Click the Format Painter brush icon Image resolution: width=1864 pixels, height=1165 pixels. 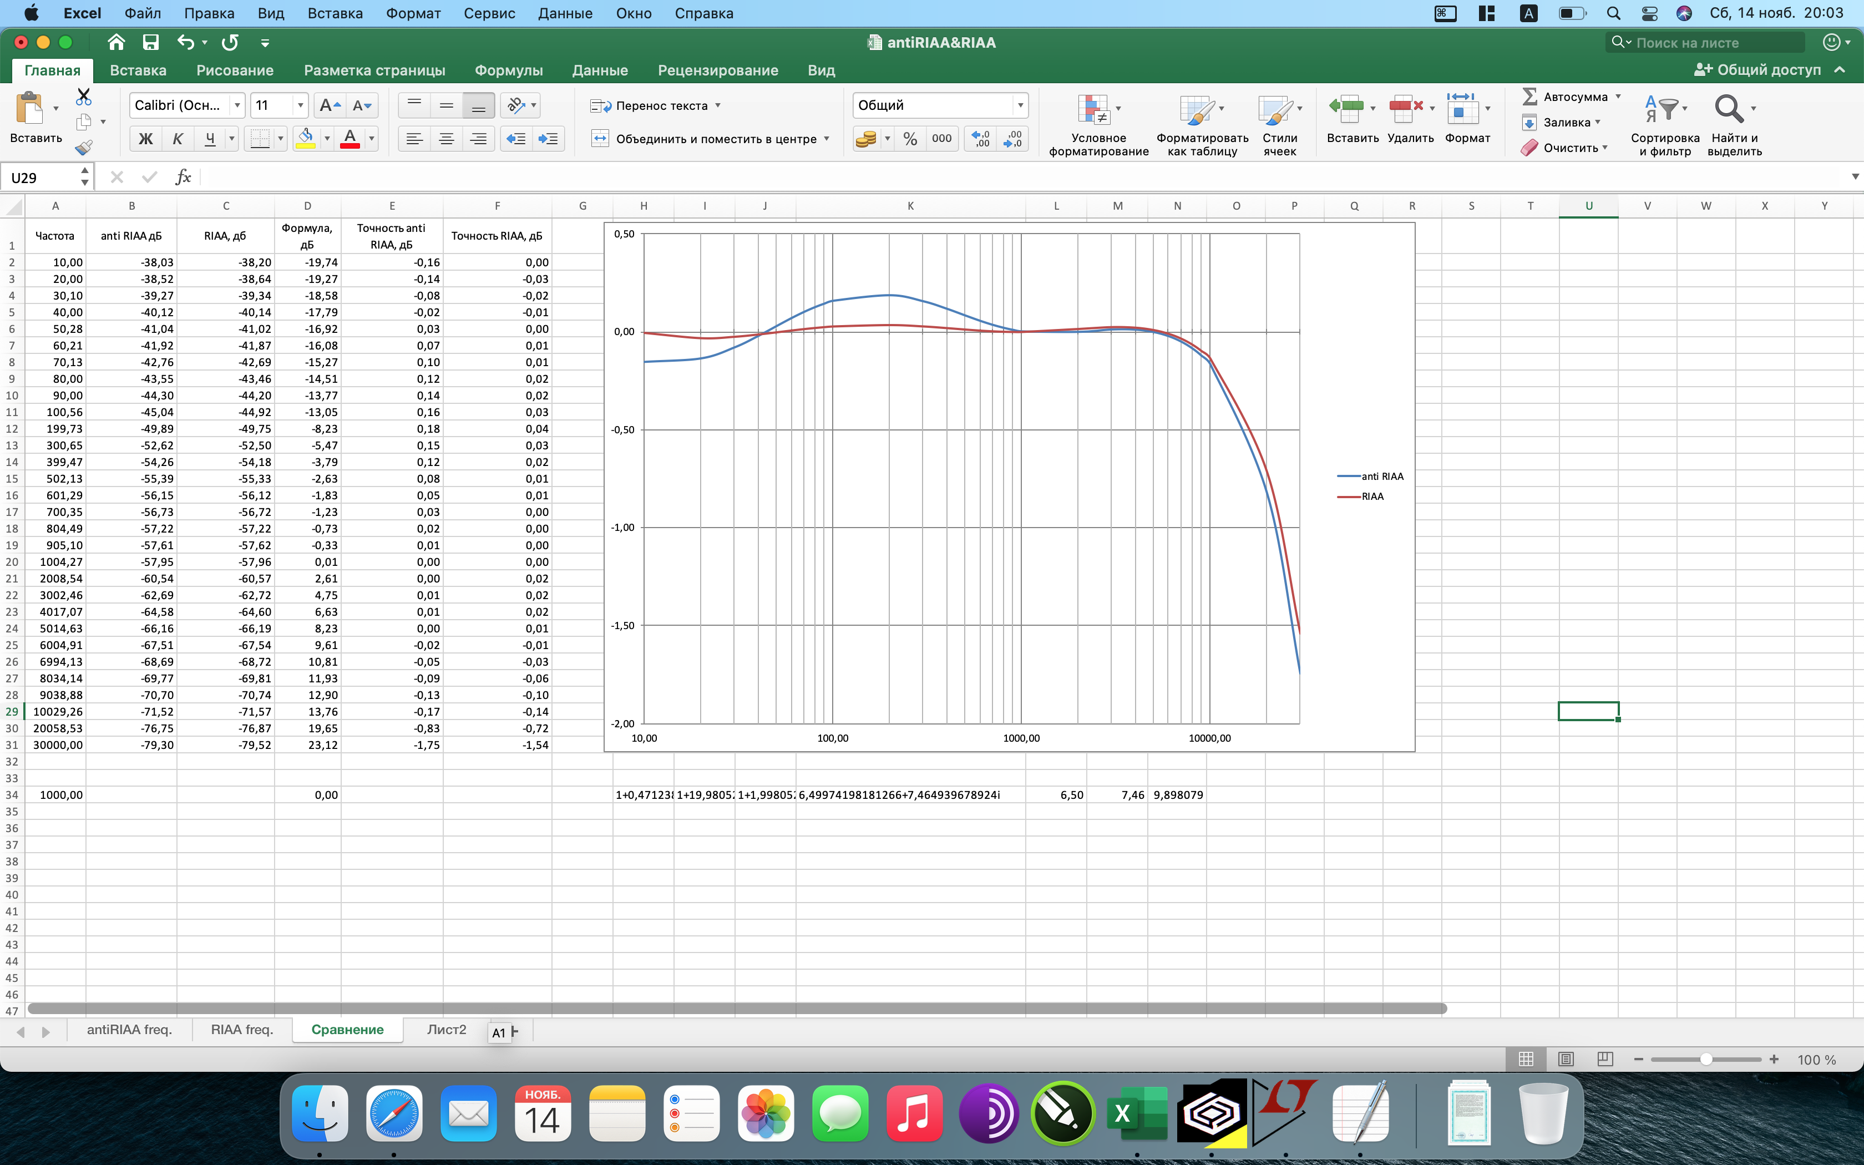[x=84, y=146]
